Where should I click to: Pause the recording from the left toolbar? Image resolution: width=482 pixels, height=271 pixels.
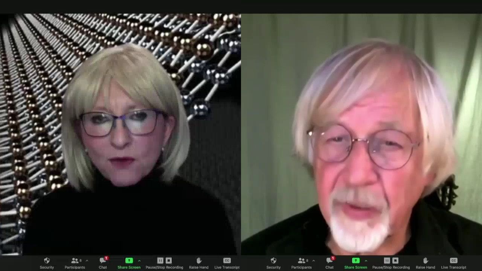coord(160,260)
